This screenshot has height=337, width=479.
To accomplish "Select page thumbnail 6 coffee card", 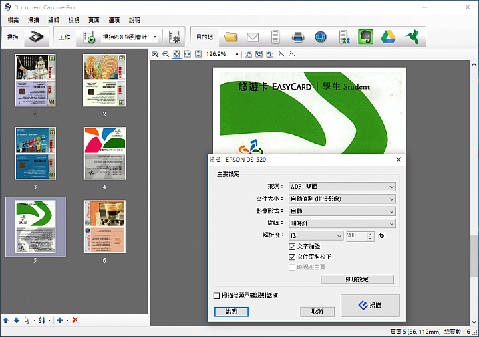I will tap(105, 227).
